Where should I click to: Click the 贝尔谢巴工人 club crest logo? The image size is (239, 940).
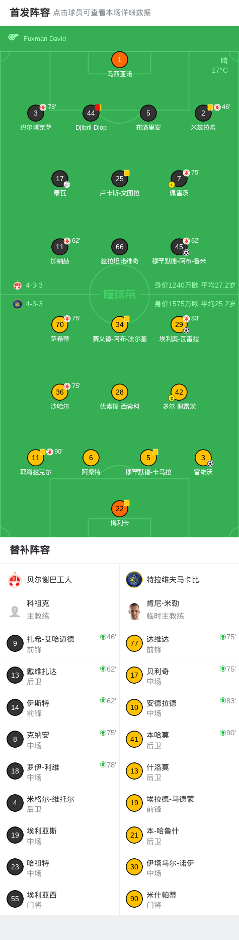point(15,580)
